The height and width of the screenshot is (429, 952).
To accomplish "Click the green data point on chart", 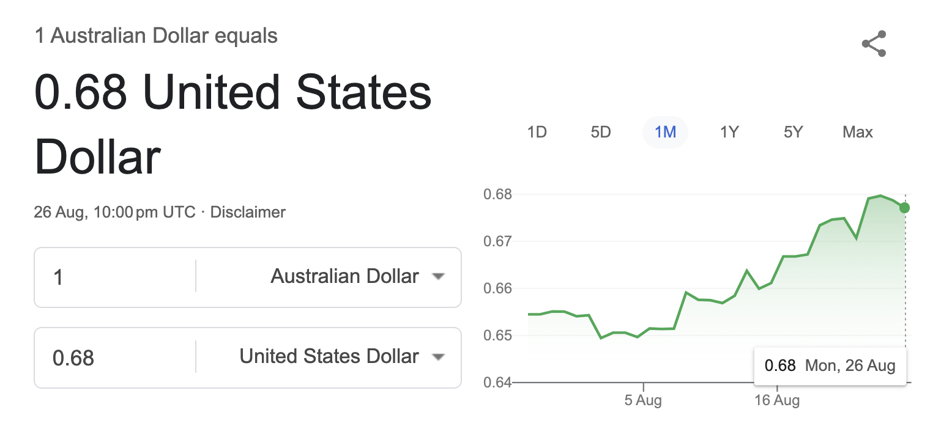I will [904, 208].
